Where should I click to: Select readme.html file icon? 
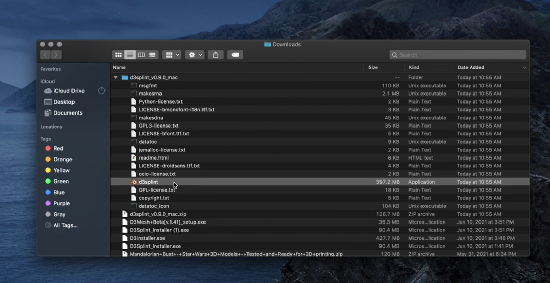[134, 158]
